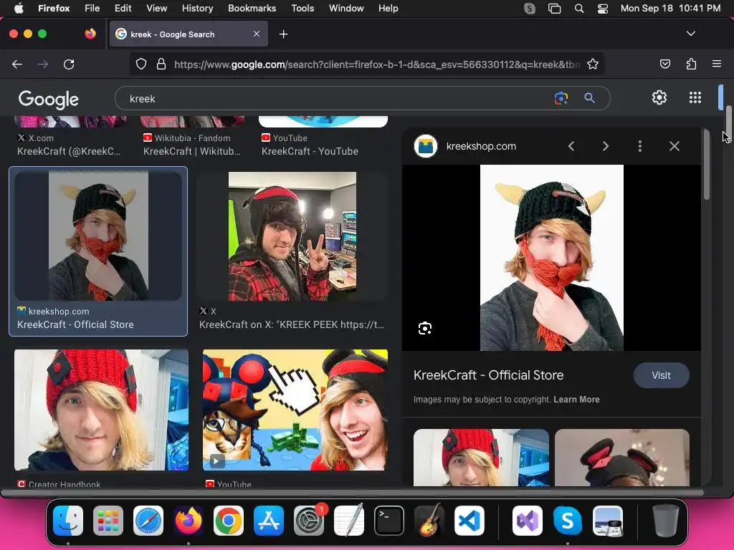Open Trash from the Dock
The height and width of the screenshot is (550, 734).
pos(666,520)
